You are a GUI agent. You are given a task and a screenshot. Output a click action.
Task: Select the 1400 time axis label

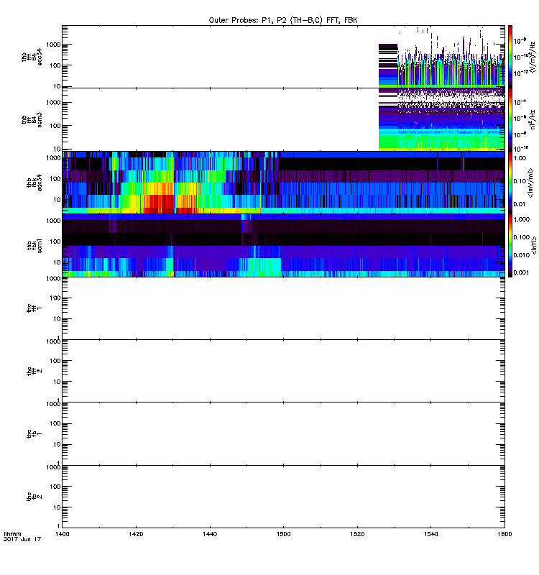tap(63, 534)
